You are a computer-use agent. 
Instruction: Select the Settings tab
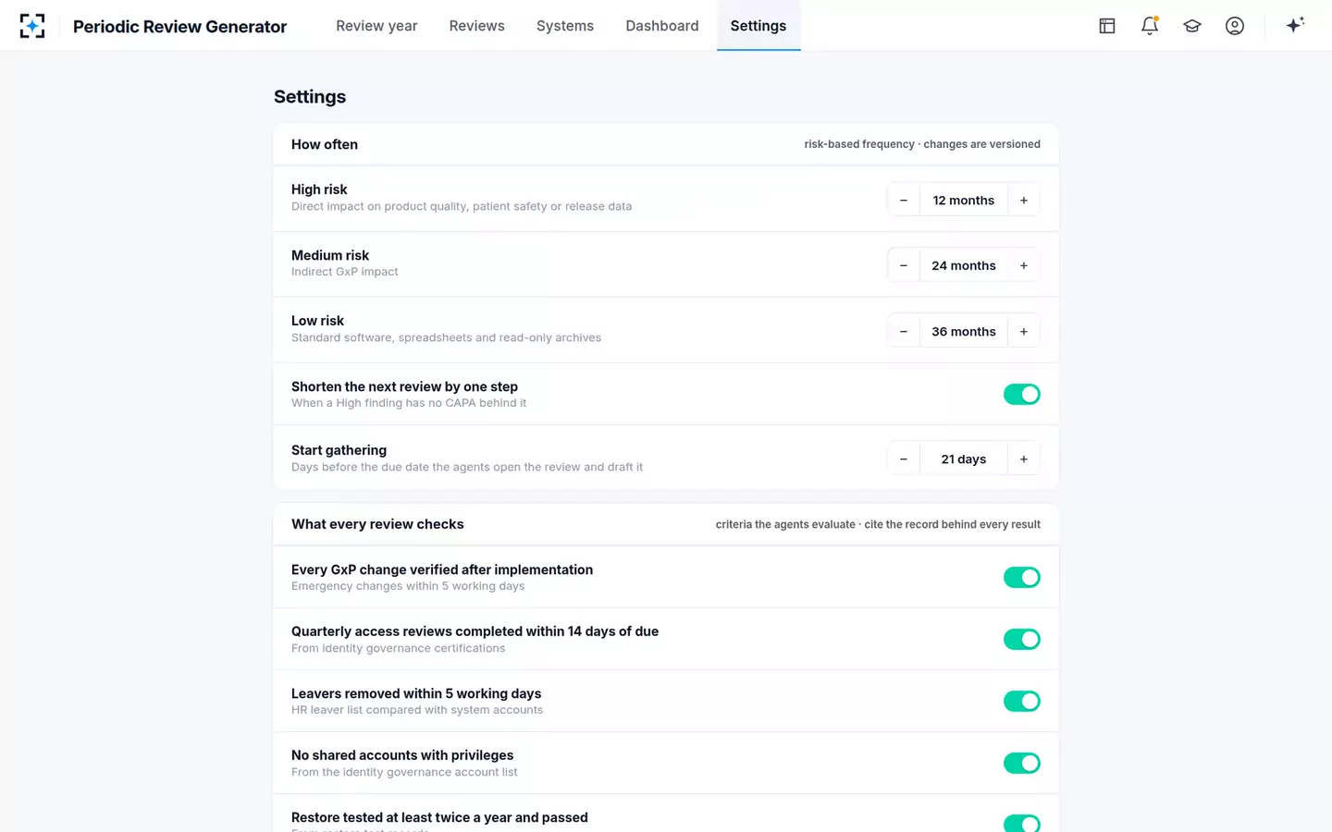758,26
